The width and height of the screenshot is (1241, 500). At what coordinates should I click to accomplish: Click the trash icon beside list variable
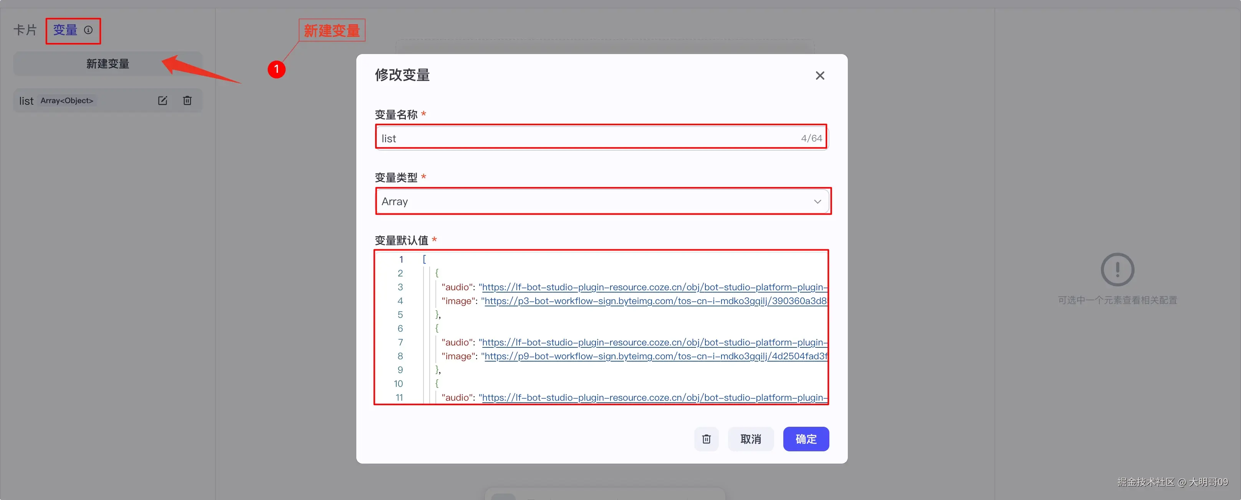click(187, 100)
